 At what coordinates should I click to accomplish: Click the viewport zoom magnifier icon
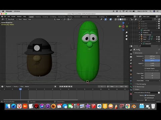point(126,32)
